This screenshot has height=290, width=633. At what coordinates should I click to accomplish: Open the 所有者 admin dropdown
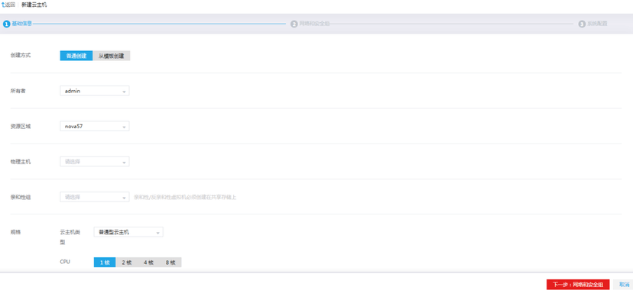tap(95, 91)
